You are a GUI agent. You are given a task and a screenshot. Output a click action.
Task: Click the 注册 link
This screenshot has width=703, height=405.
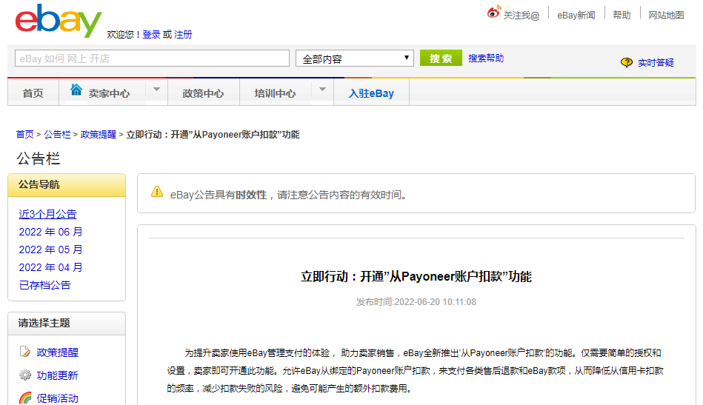183,35
